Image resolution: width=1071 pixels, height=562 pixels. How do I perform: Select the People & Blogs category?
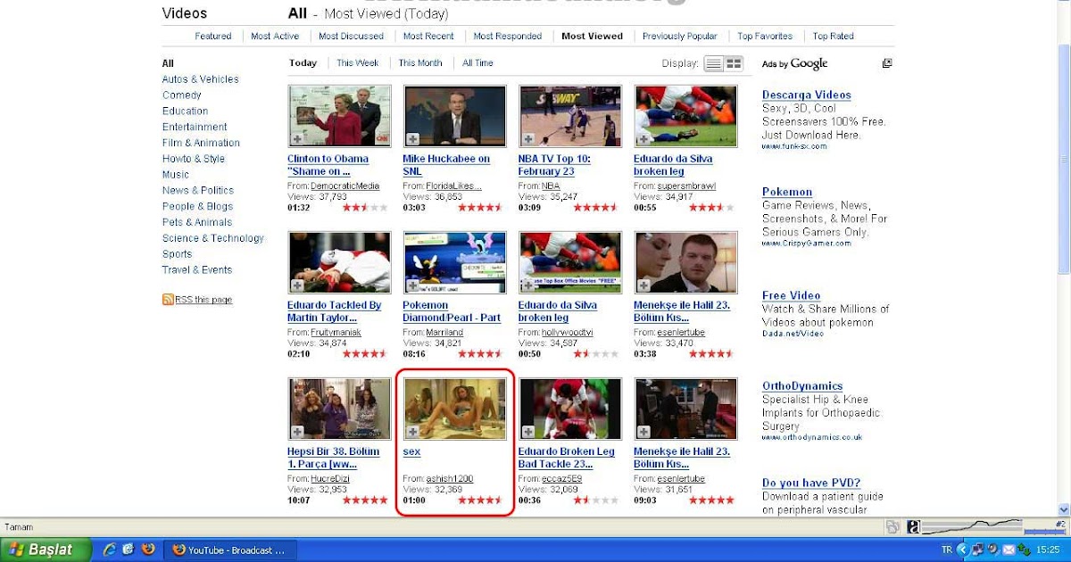(x=197, y=207)
